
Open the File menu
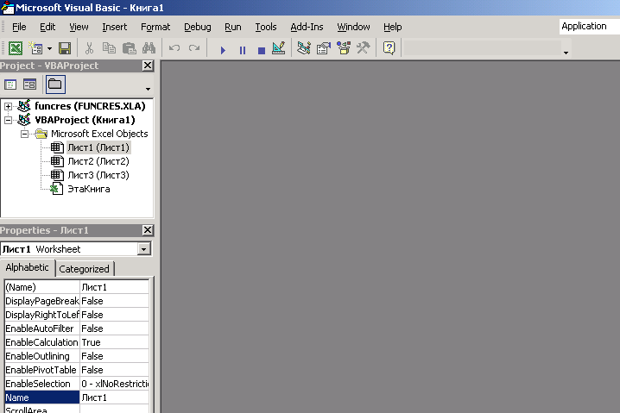(x=19, y=27)
